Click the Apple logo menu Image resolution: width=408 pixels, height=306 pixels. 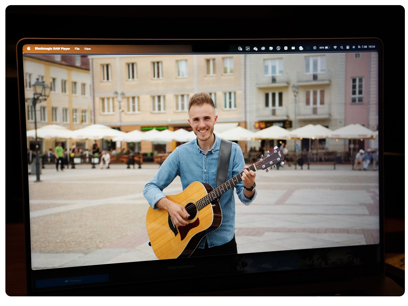(x=29, y=48)
